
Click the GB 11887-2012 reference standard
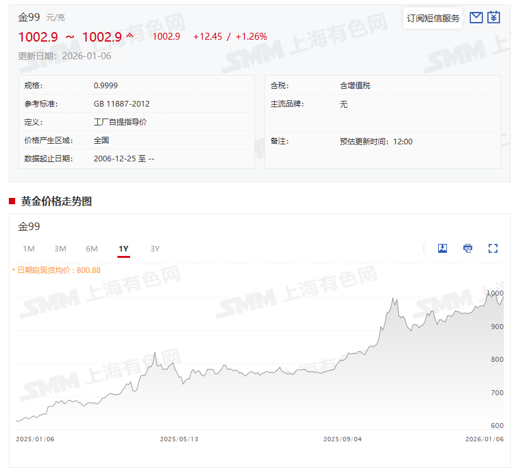click(x=121, y=104)
